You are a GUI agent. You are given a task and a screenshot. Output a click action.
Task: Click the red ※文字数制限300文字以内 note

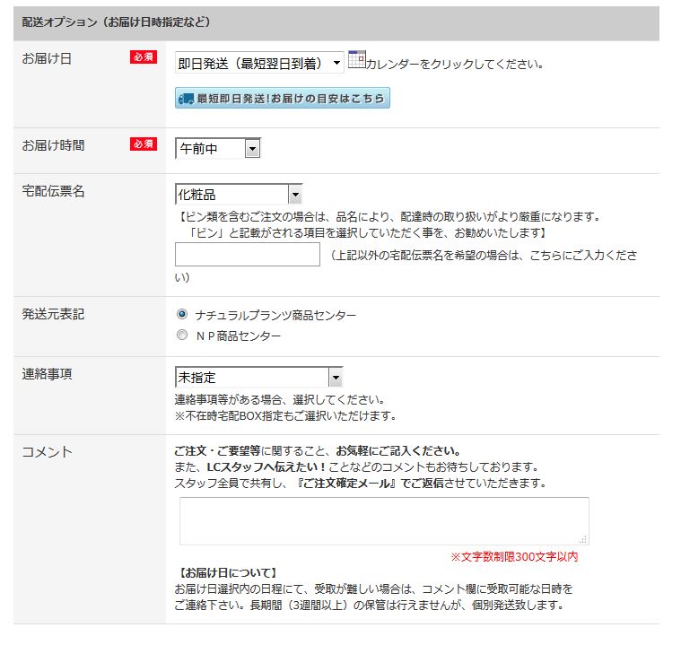(514, 557)
